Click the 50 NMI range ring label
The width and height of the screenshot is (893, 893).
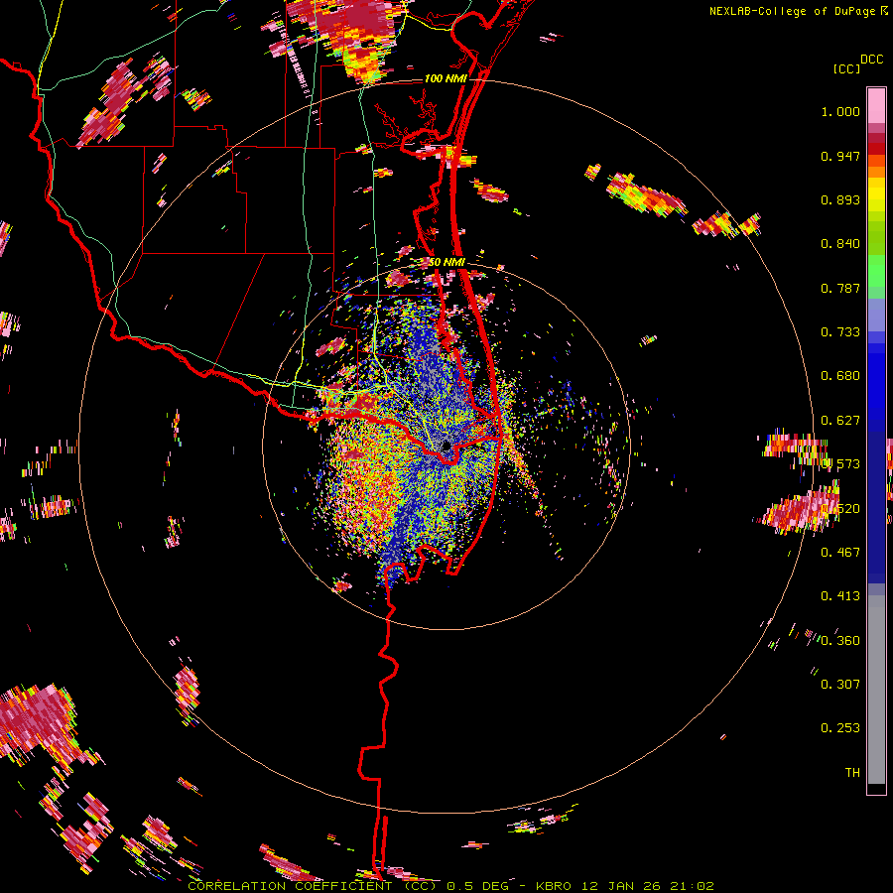(446, 262)
